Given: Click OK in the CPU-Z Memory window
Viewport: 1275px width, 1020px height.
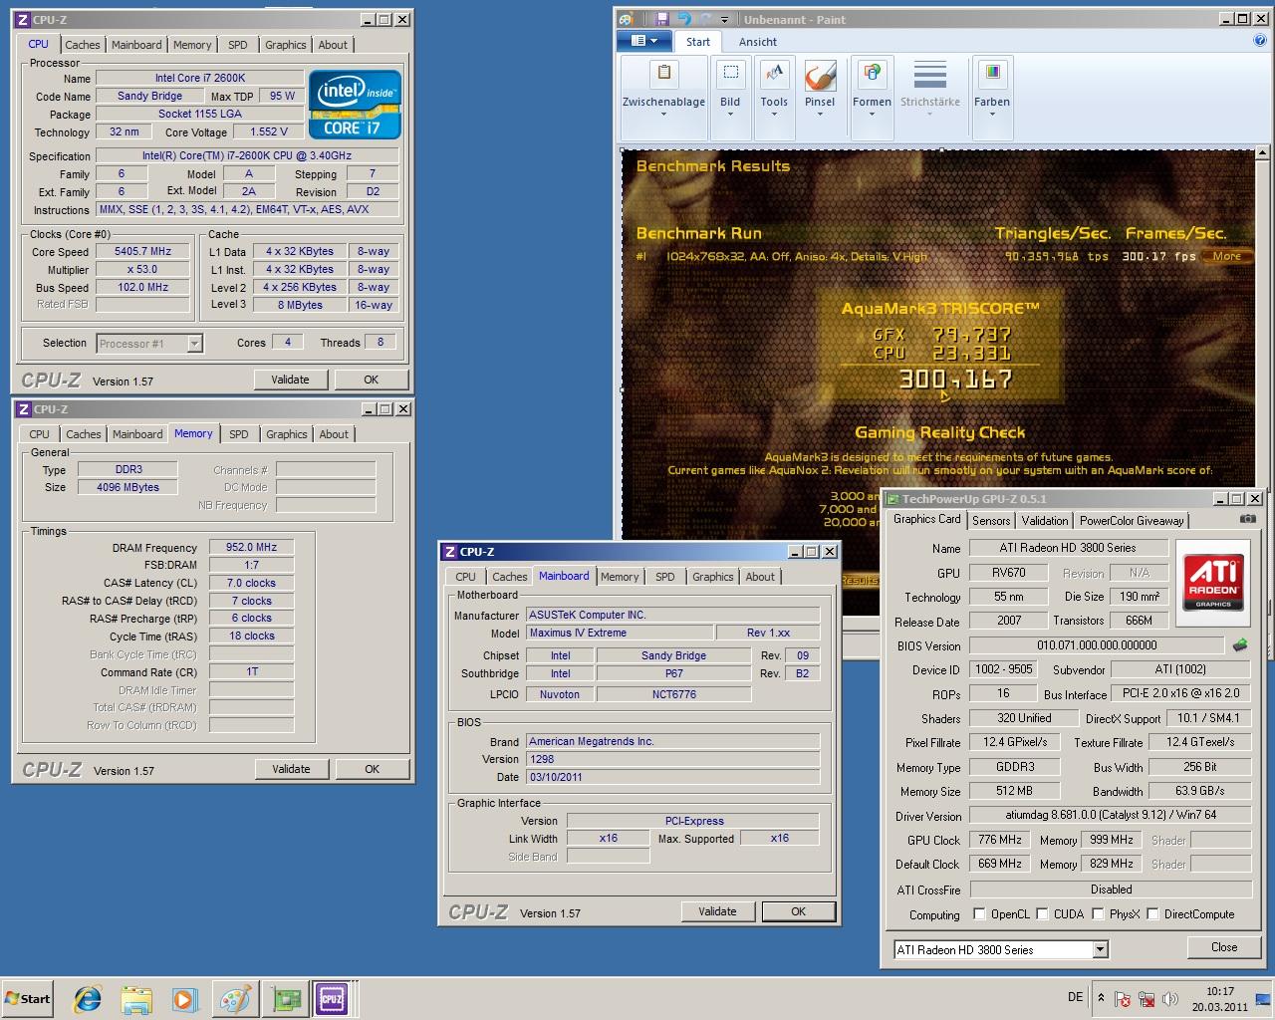Looking at the screenshot, I should pyautogui.click(x=372, y=769).
